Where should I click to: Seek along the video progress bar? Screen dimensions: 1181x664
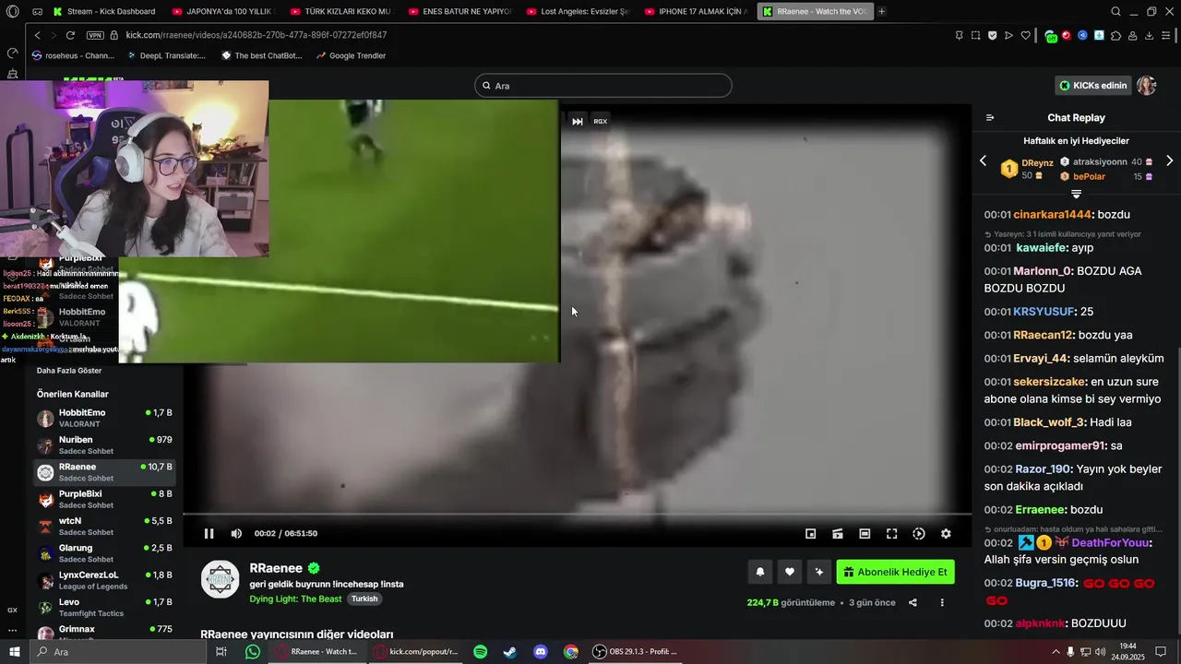(x=578, y=514)
